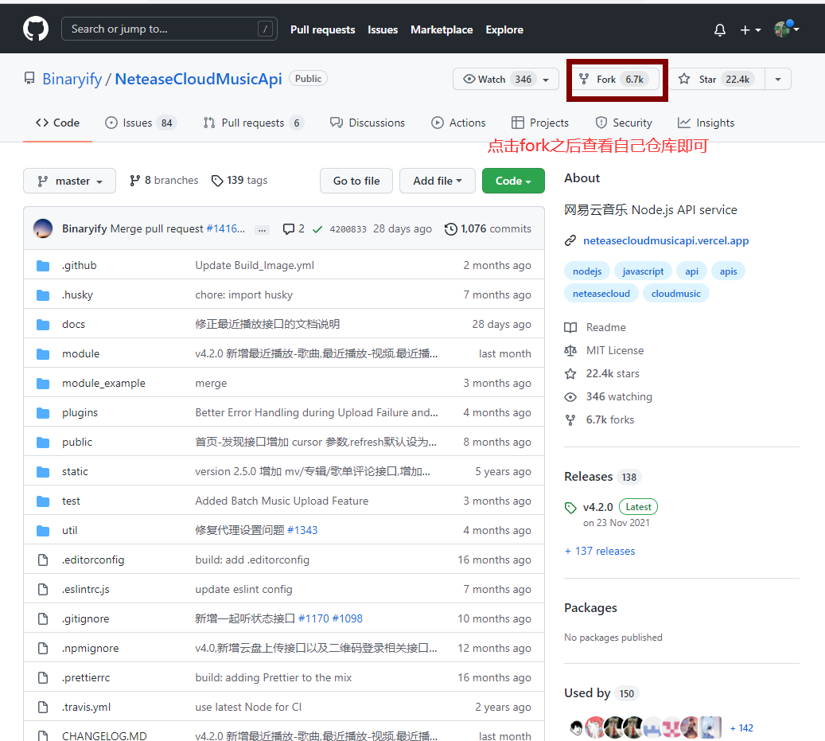The height and width of the screenshot is (741, 825).
Task: Focus the Search or jump to field
Action: 169,29
